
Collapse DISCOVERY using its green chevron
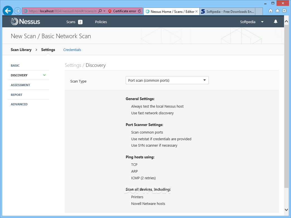44,75
